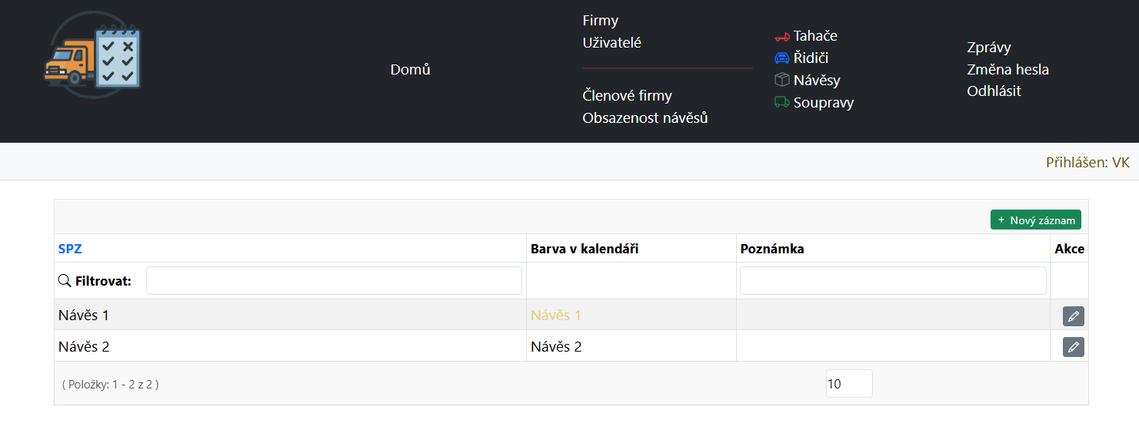This screenshot has height=423, width=1139.
Task: Open the Zprávy link
Action: [x=988, y=48]
